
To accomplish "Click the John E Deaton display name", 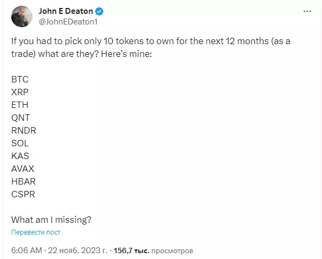I will pyautogui.click(x=66, y=11).
